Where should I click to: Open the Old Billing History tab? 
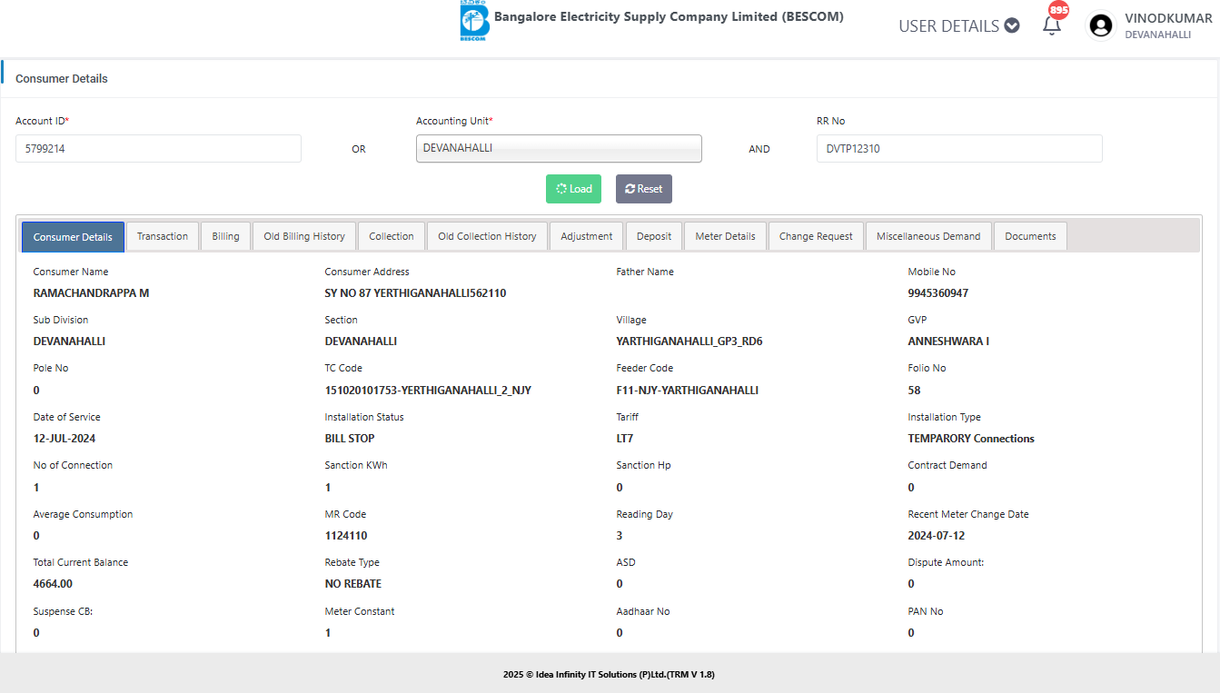[x=304, y=236]
